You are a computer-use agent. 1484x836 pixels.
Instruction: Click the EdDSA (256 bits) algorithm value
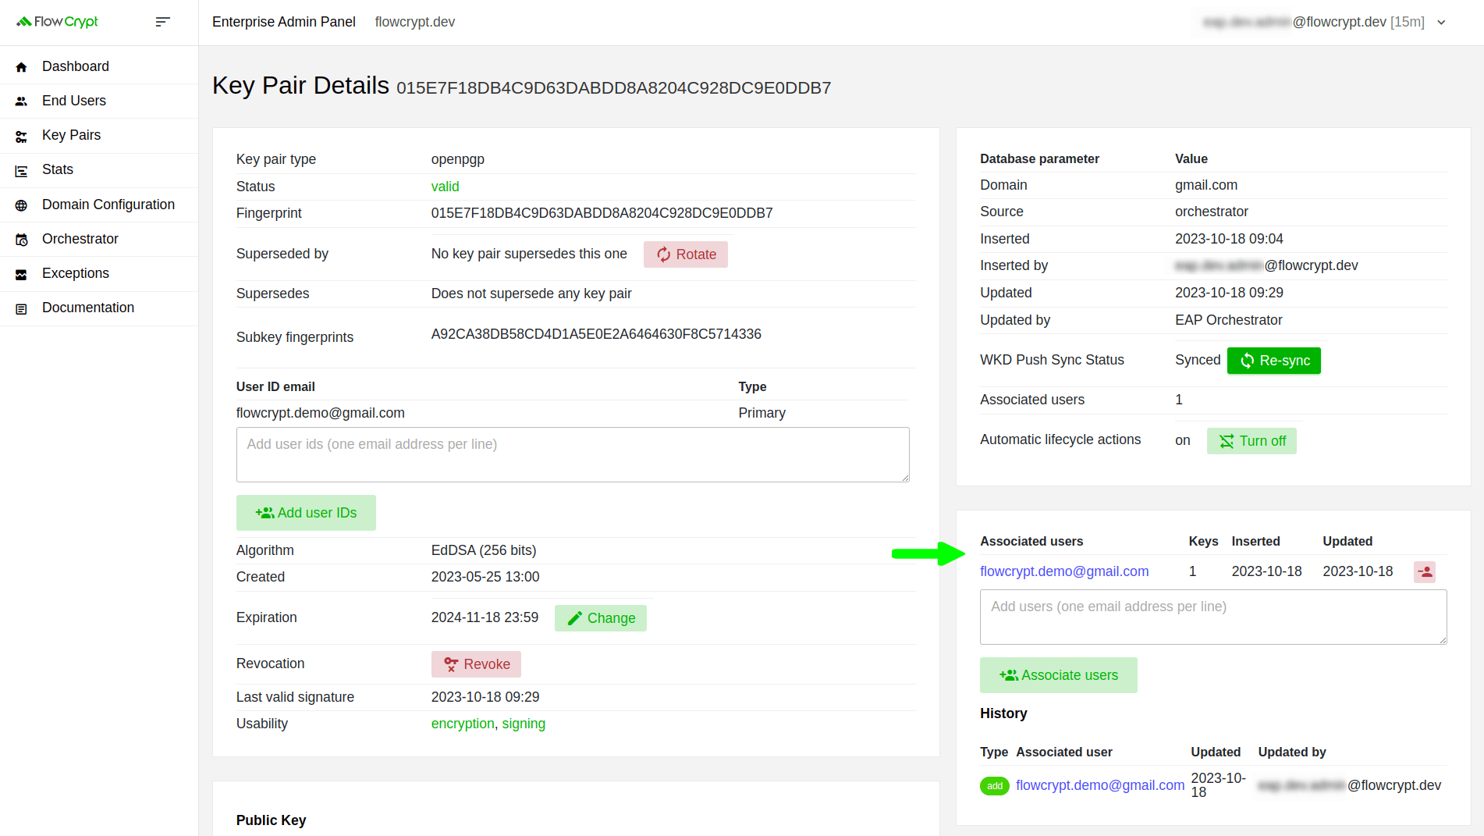[x=484, y=550]
